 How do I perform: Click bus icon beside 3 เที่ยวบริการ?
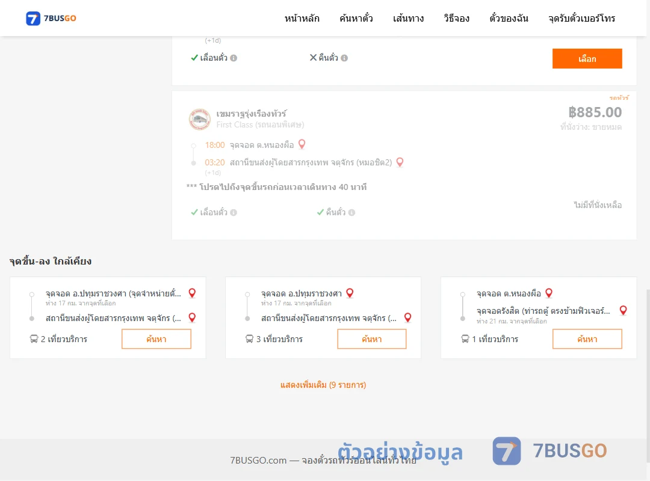(x=249, y=339)
